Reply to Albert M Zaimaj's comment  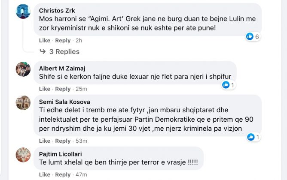point(63,89)
